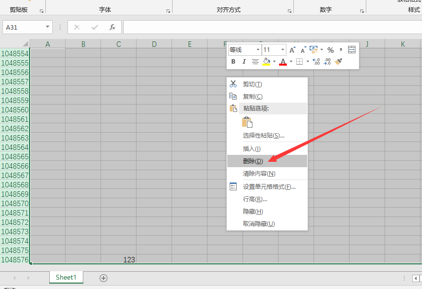Apply red font color button

point(283,62)
